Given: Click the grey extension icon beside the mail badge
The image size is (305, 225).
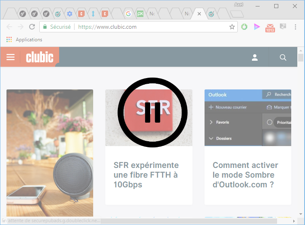Looking at the screenshot, I should coord(283,26).
